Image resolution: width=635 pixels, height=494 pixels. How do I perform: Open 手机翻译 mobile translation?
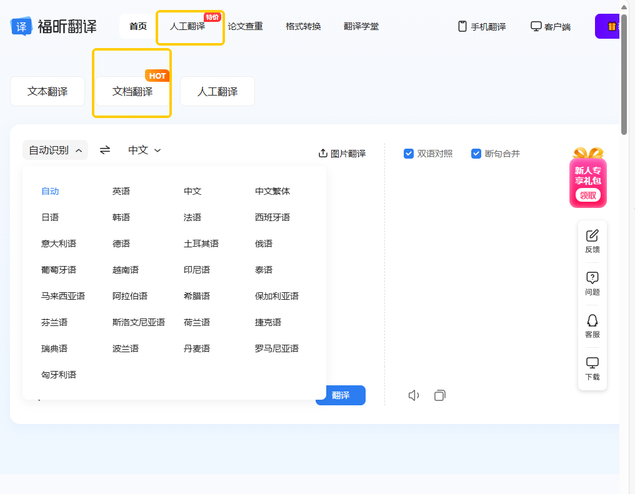pyautogui.click(x=482, y=27)
